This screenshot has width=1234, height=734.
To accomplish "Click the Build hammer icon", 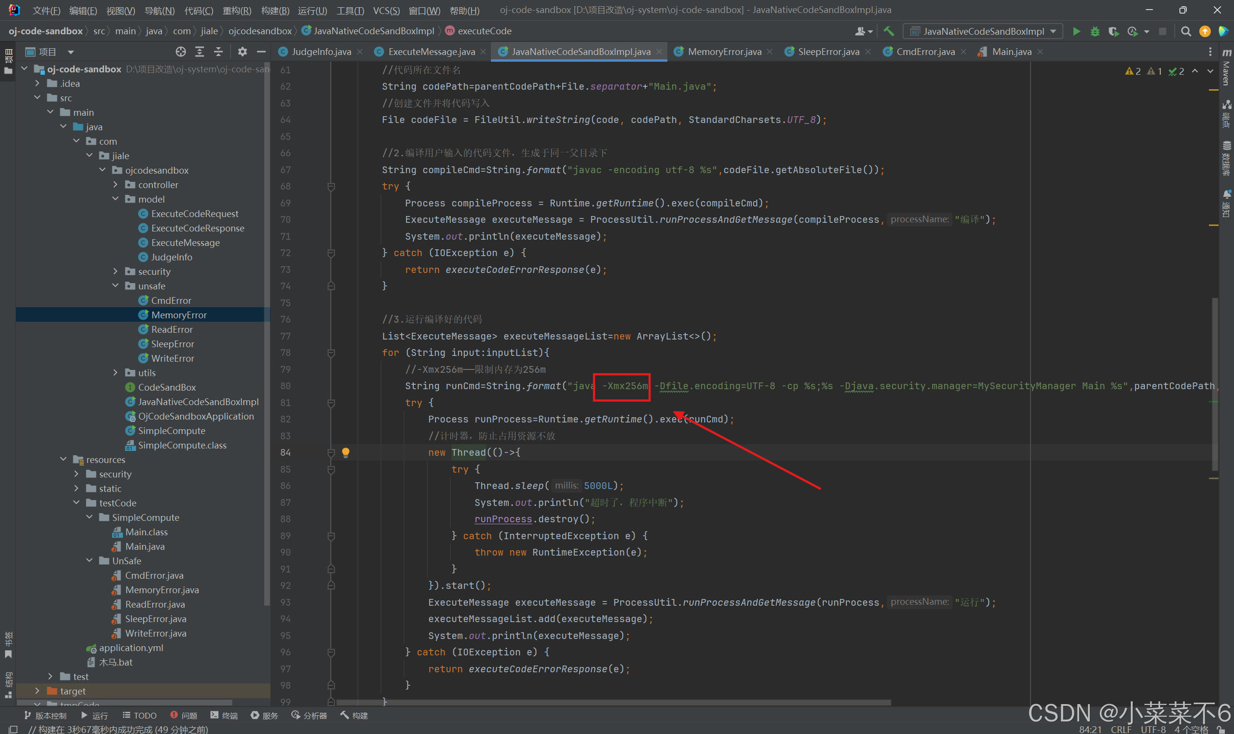I will tap(889, 31).
